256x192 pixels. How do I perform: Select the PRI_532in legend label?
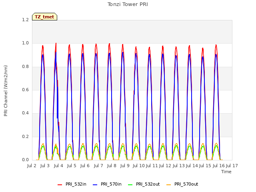tap(76, 184)
